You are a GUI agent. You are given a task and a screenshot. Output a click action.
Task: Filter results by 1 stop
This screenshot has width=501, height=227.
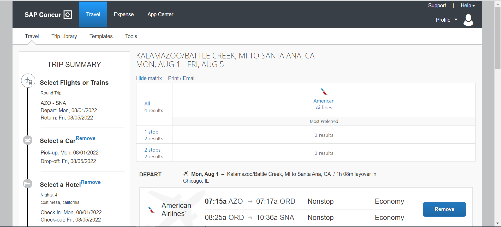[151, 132]
